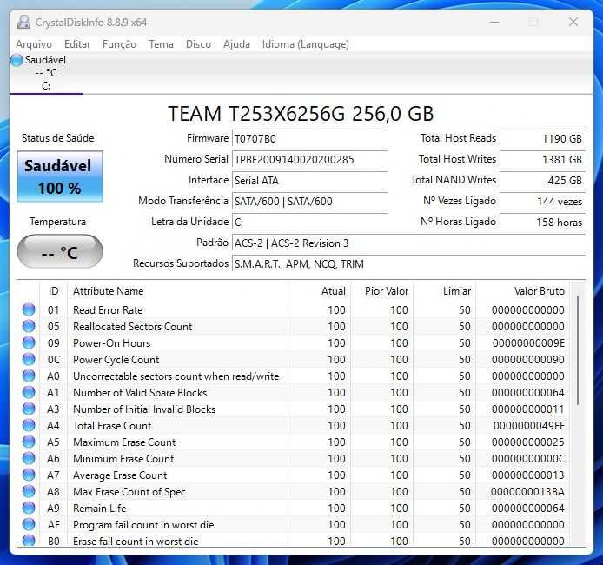Open the Ajuda menu
Viewport: 603px width, 565px height.
tap(236, 44)
